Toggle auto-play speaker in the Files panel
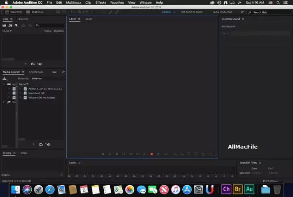Screen dimensions: 293x197 coord(40,64)
